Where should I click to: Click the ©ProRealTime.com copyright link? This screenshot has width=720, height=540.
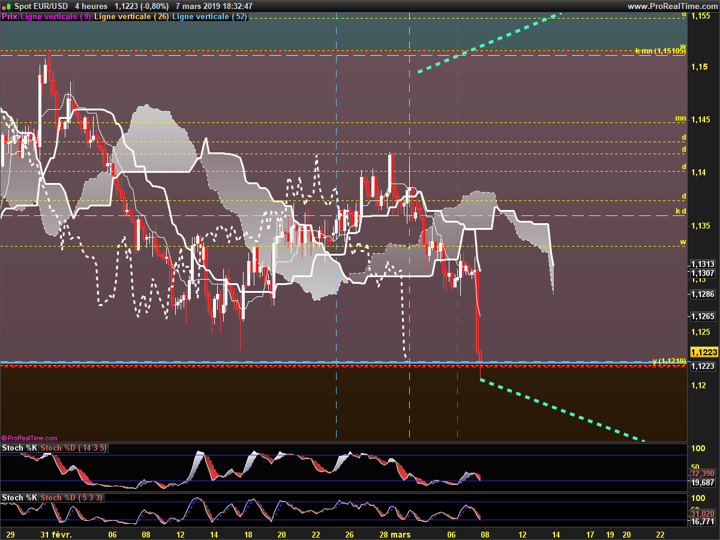click(x=29, y=438)
